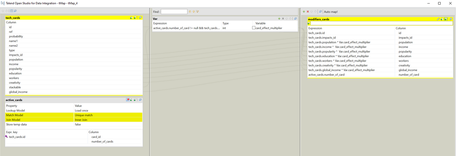
Task: Select output expression tech_cards.population * Var.card_effect_multiplier
Action: (x=339, y=42)
